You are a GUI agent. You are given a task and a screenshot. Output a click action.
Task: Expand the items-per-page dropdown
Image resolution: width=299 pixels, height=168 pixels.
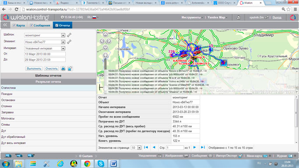click(139, 147)
